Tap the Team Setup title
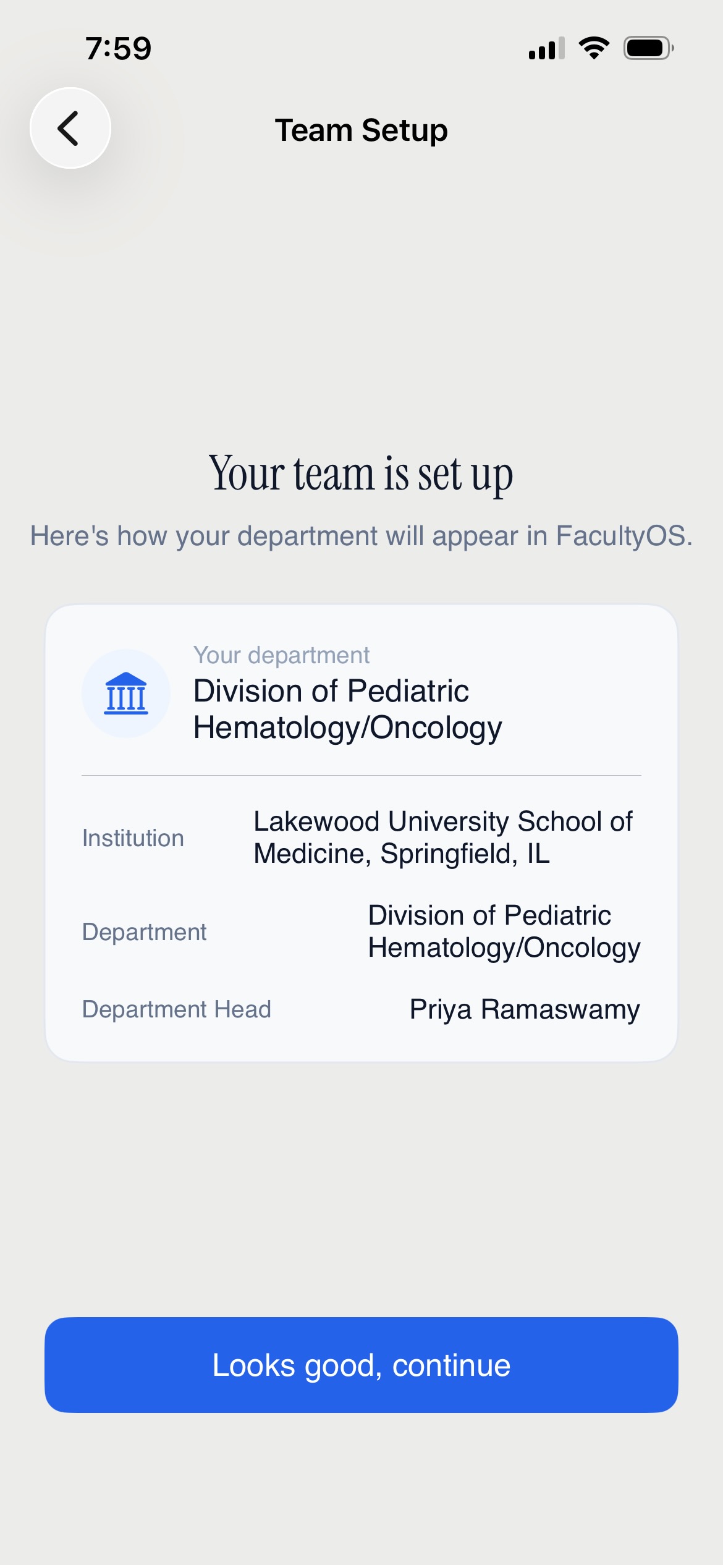This screenshot has width=723, height=1565. point(361,130)
